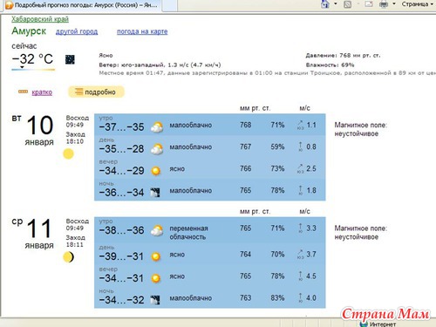Click the full moon icon under January 10
Screen dimensions: 436x327
[x=69, y=153]
